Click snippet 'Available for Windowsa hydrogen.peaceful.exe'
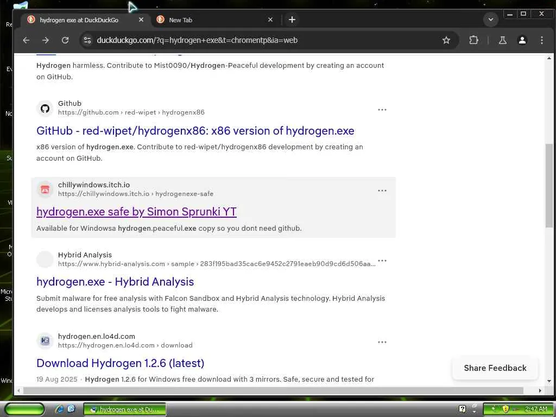556x417 pixels. (169, 229)
